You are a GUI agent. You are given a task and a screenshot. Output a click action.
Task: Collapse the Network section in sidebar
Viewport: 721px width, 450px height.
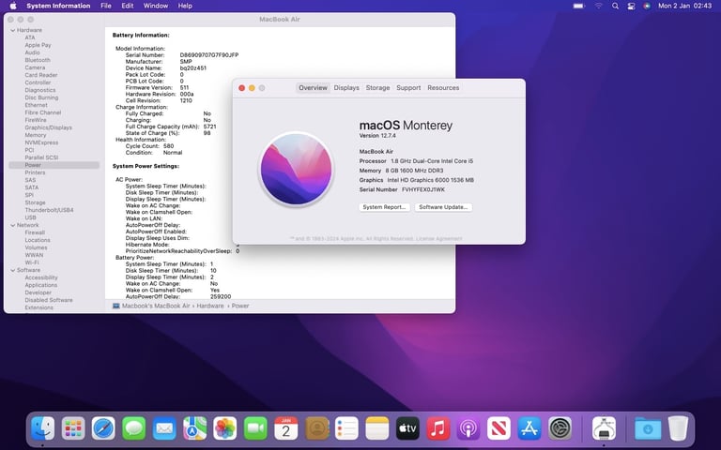(13, 225)
